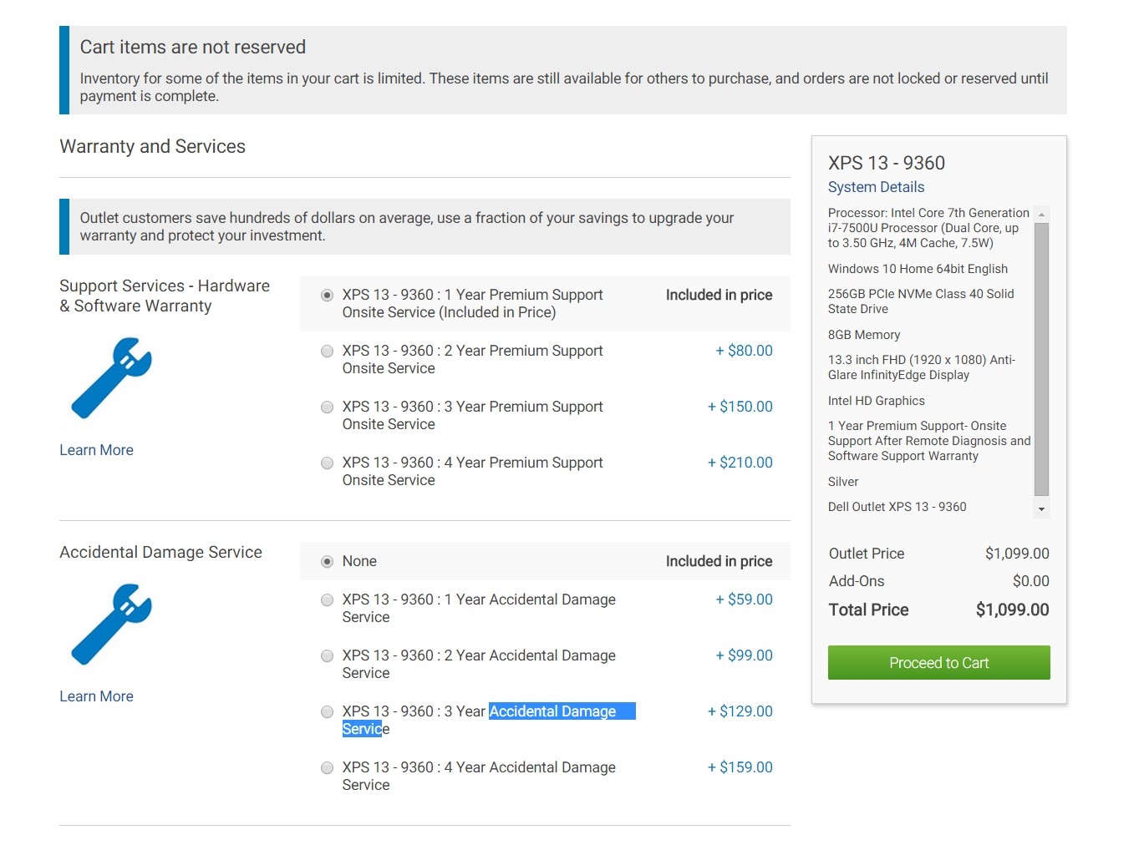
Task: Choose 2 Year Accidental Damage Service radio
Action: point(328,655)
